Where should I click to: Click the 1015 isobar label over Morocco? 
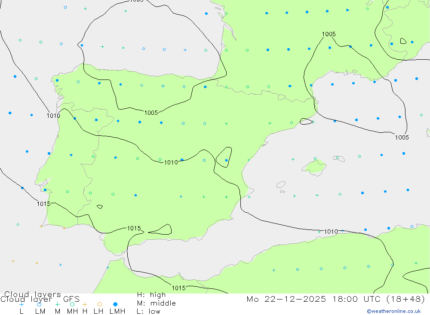tap(178, 288)
